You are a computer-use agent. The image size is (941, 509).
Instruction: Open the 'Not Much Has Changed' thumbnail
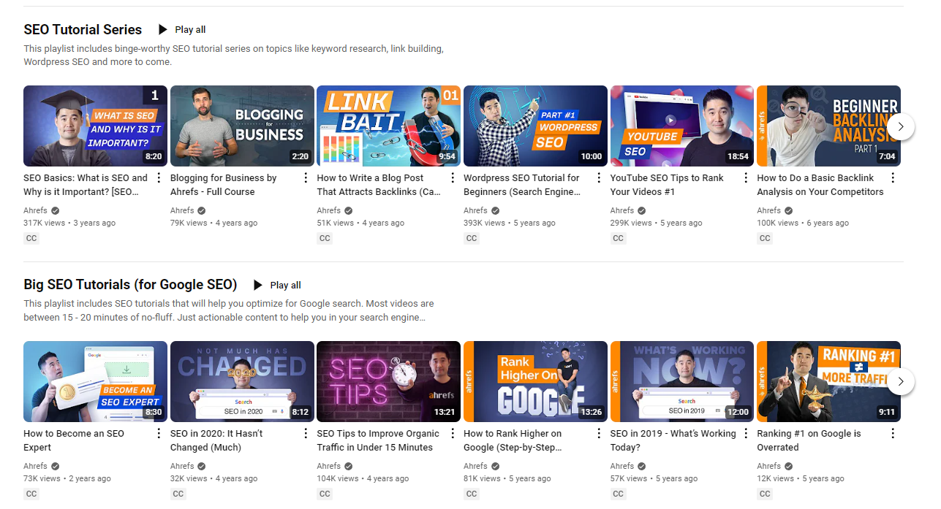(x=242, y=382)
